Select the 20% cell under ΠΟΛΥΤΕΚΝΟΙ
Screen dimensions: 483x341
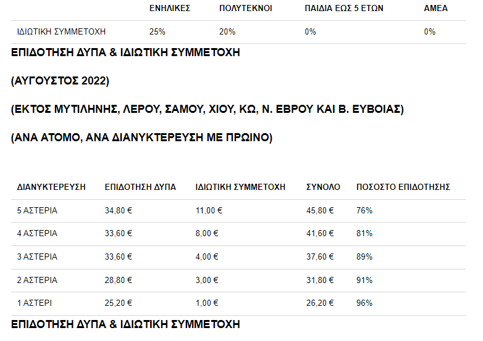click(227, 31)
